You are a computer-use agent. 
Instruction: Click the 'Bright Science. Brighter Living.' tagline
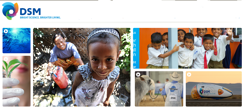40,17
